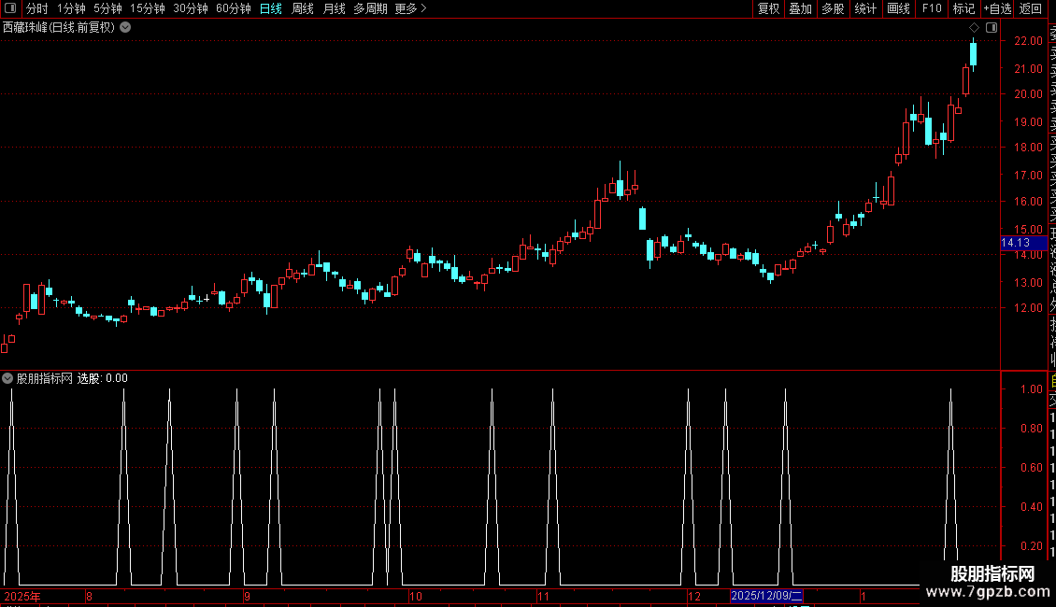Screen dimensions: 1056x607
Task: Click the 0.20 indicator axis label
Action: (x=1032, y=546)
